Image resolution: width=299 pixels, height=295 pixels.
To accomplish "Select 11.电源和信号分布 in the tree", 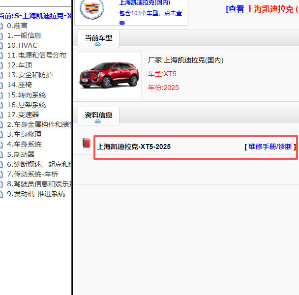I will click(36, 55).
